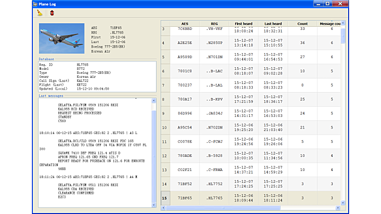
Task: Click the Last heard column header
Action: (273, 24)
